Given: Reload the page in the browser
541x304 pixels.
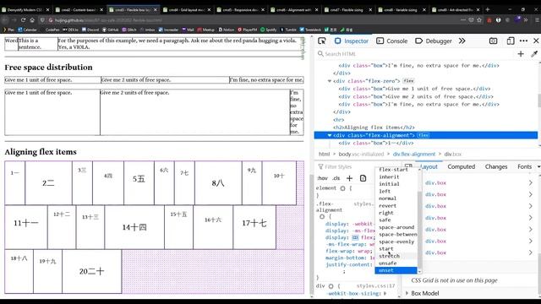Looking at the screenshot, I should [x=23, y=20].
